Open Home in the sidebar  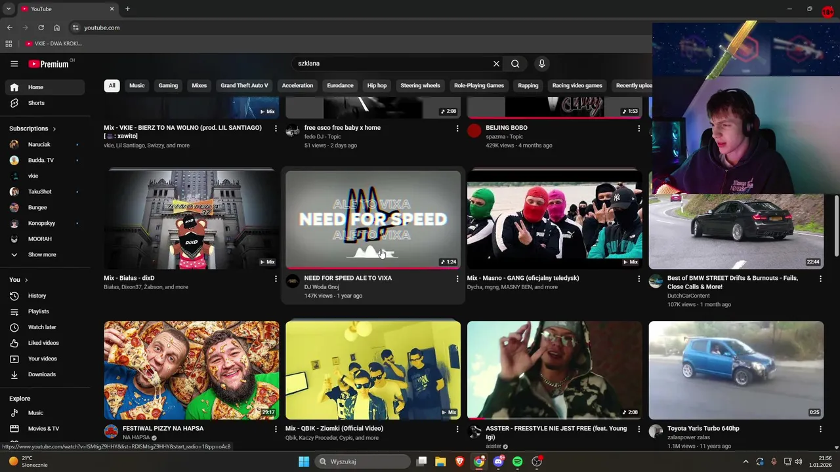tap(45, 87)
